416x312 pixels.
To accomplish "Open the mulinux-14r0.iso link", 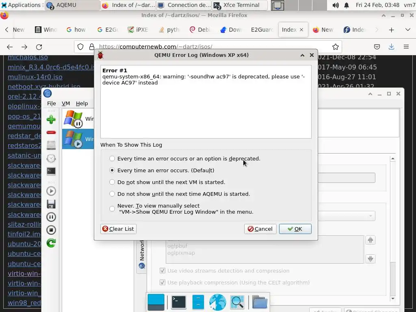I will click(35, 77).
